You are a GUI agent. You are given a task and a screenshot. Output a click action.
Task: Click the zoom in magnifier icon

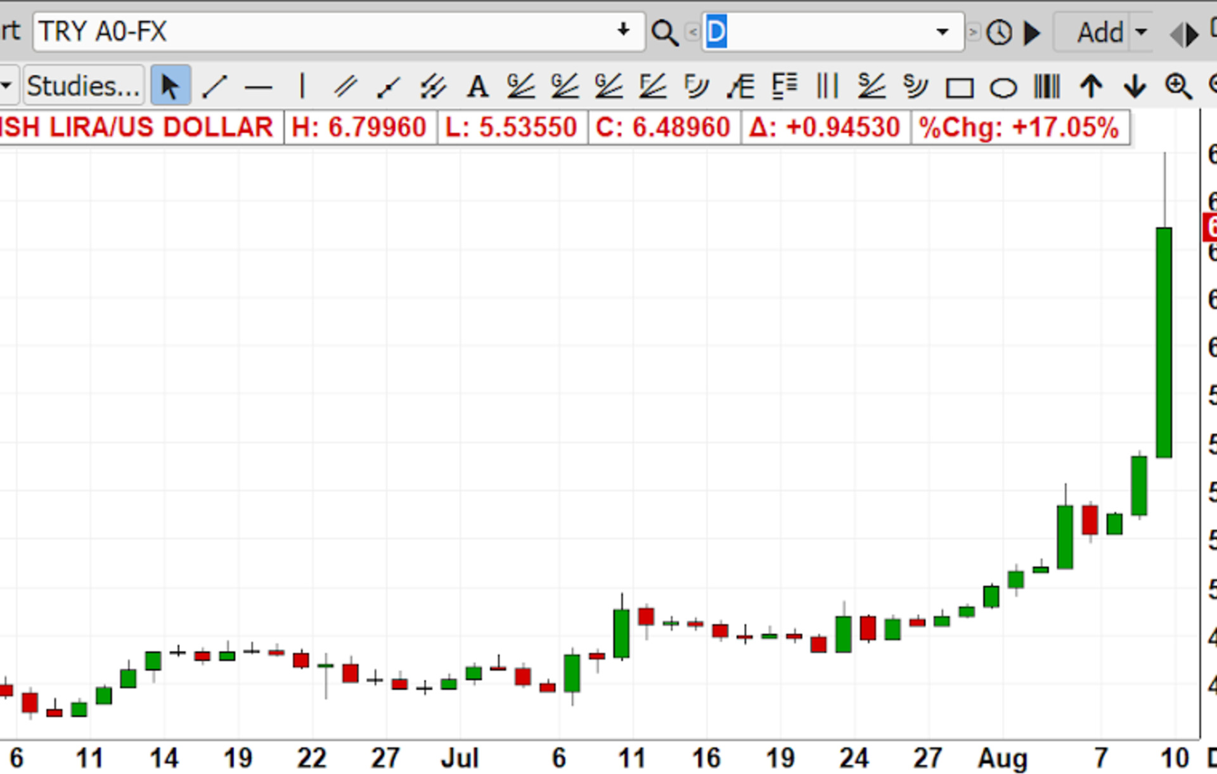[1178, 86]
